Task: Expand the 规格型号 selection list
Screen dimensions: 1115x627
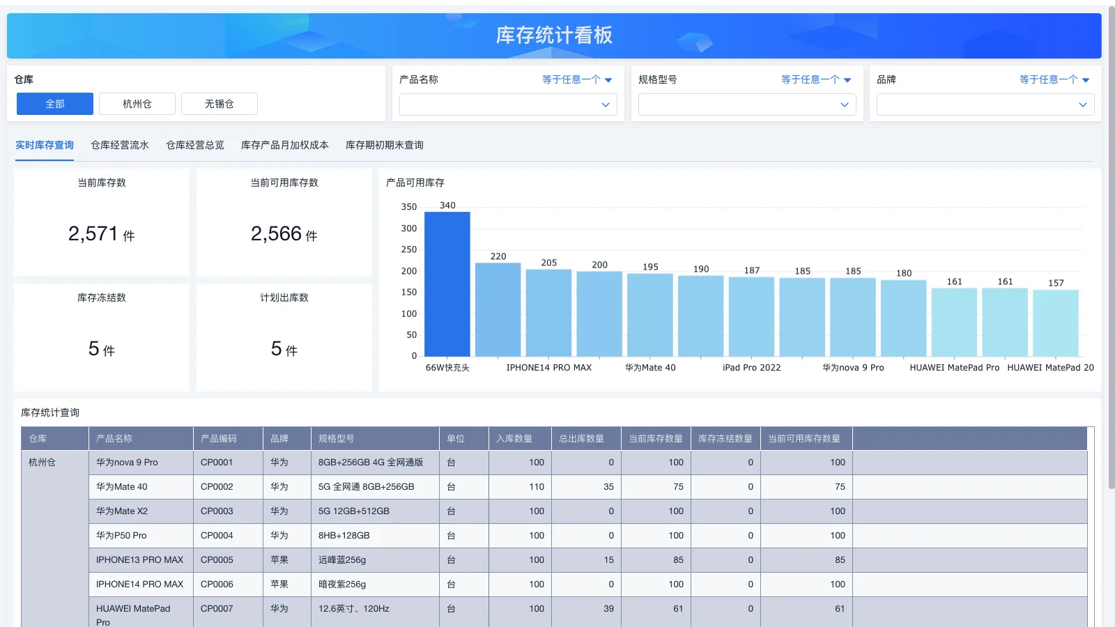Action: [x=747, y=104]
